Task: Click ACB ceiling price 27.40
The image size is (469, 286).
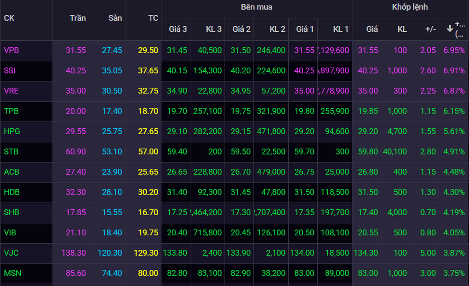Action: pos(76,172)
